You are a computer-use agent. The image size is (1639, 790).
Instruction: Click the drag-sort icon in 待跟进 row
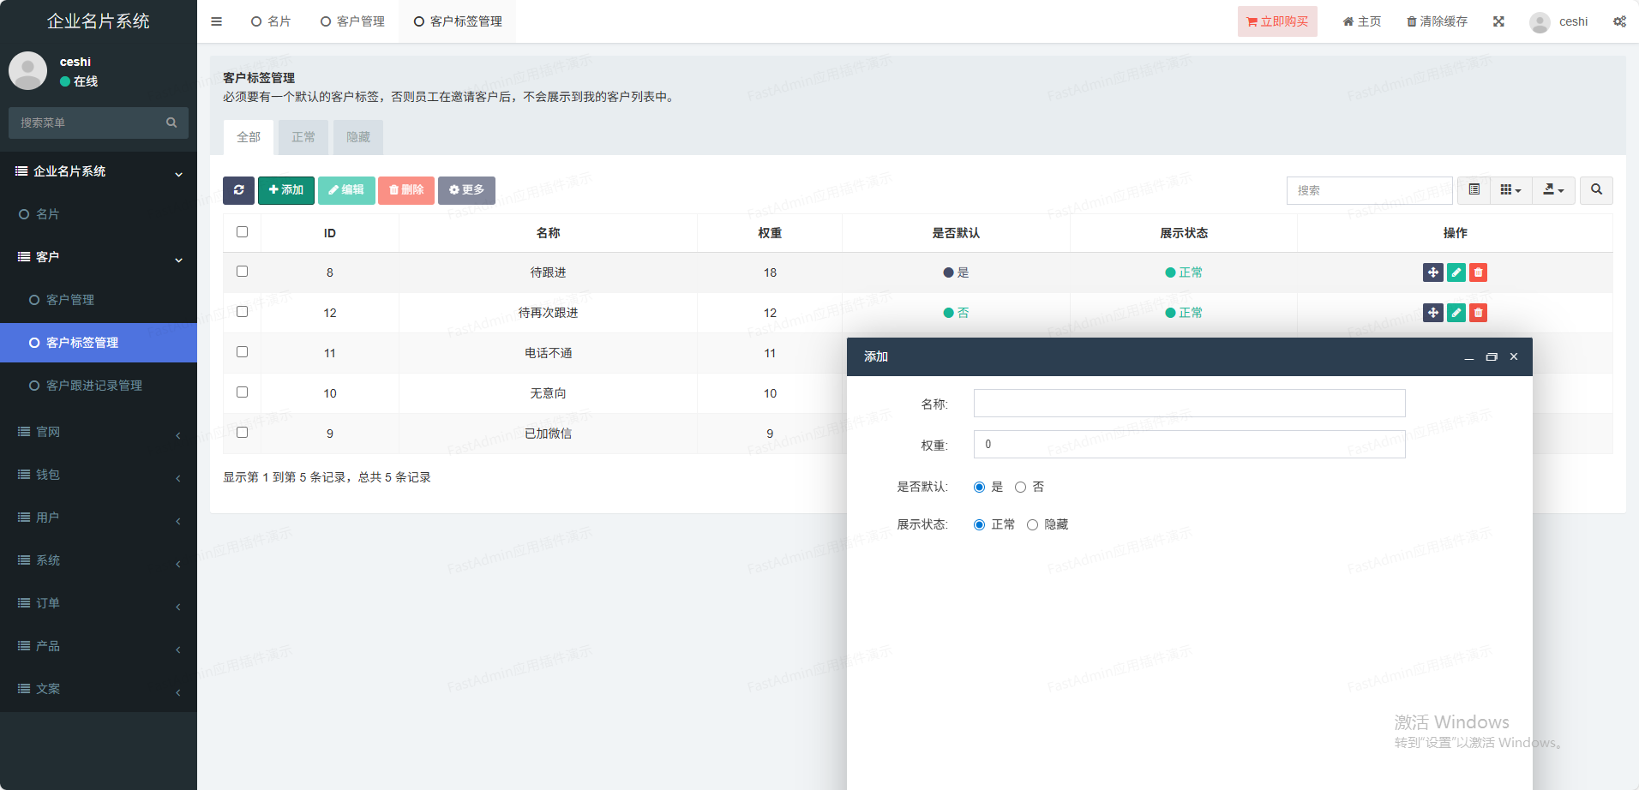1432,272
